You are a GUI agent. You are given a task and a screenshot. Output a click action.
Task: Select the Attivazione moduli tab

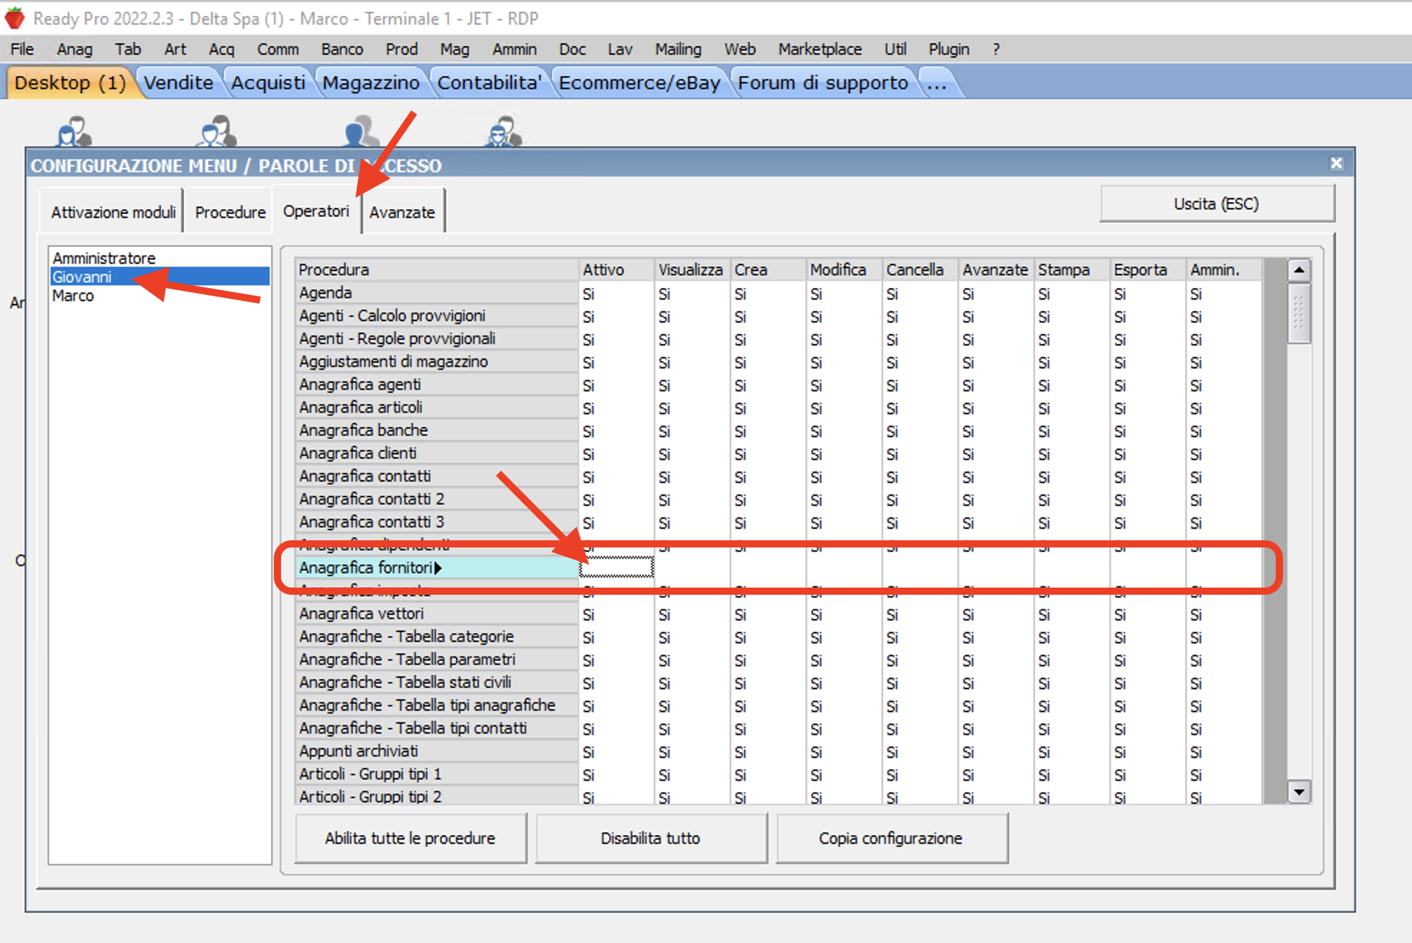point(113,212)
